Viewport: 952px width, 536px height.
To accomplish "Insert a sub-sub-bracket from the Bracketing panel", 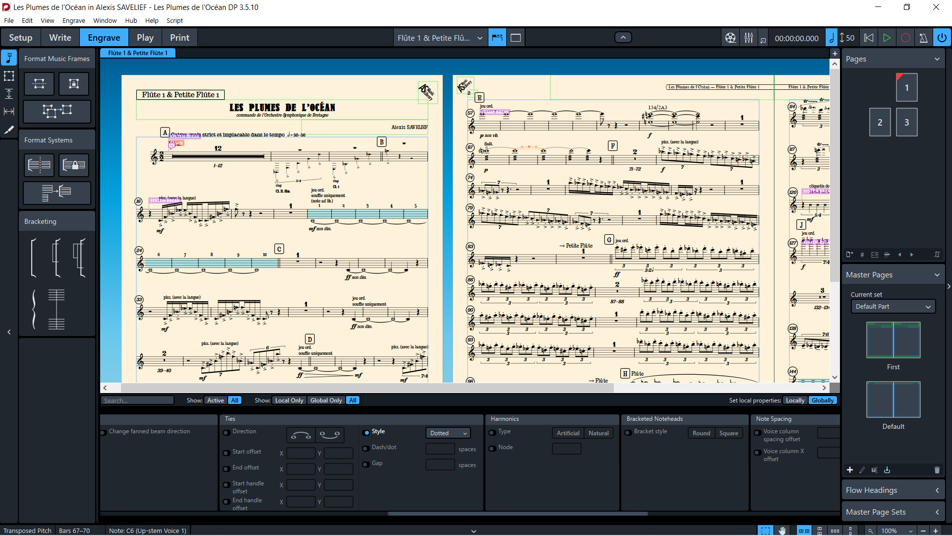I will (x=79, y=257).
